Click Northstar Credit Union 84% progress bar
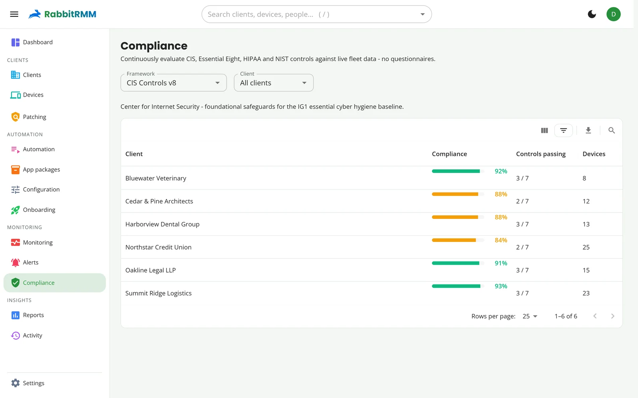This screenshot has height=398, width=638. click(458, 240)
